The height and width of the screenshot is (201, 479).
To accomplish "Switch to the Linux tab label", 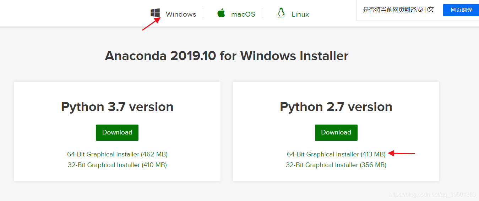I will click(x=300, y=14).
